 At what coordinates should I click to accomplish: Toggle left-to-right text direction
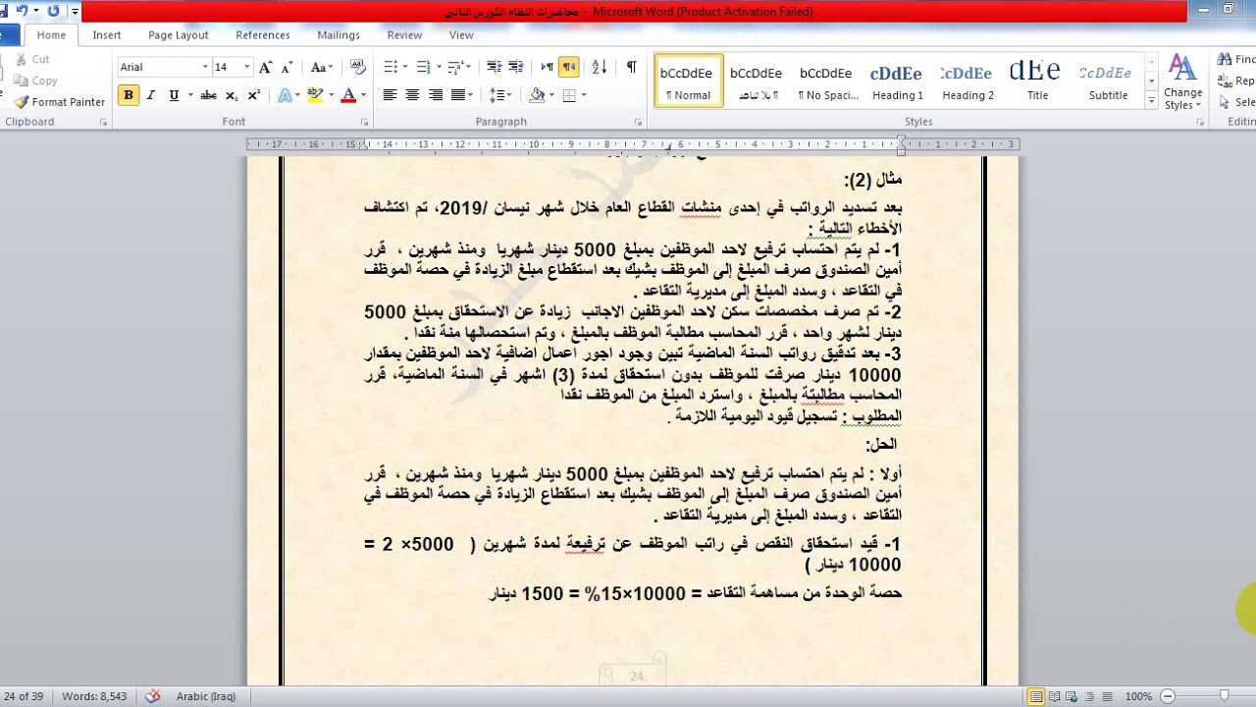pos(547,67)
